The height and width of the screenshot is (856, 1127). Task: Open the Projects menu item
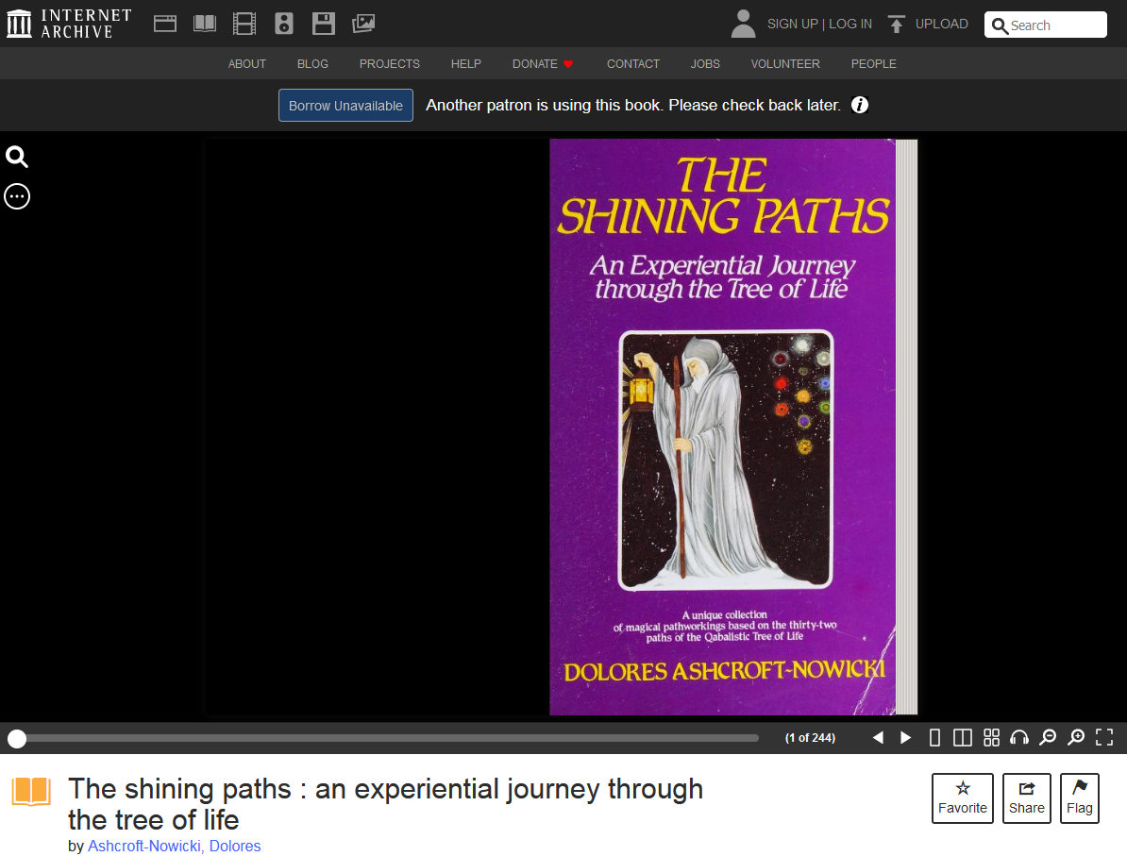click(x=390, y=64)
